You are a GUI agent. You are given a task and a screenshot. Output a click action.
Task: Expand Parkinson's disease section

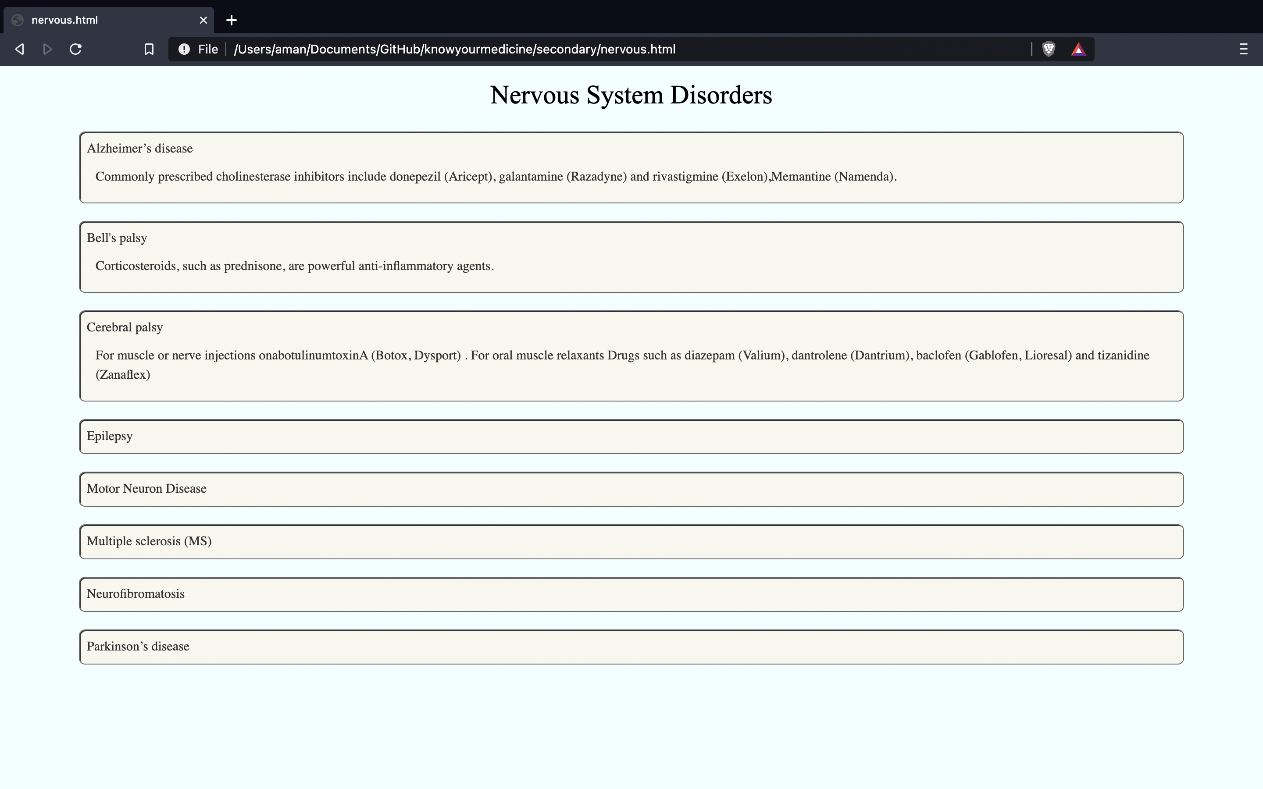coord(138,647)
